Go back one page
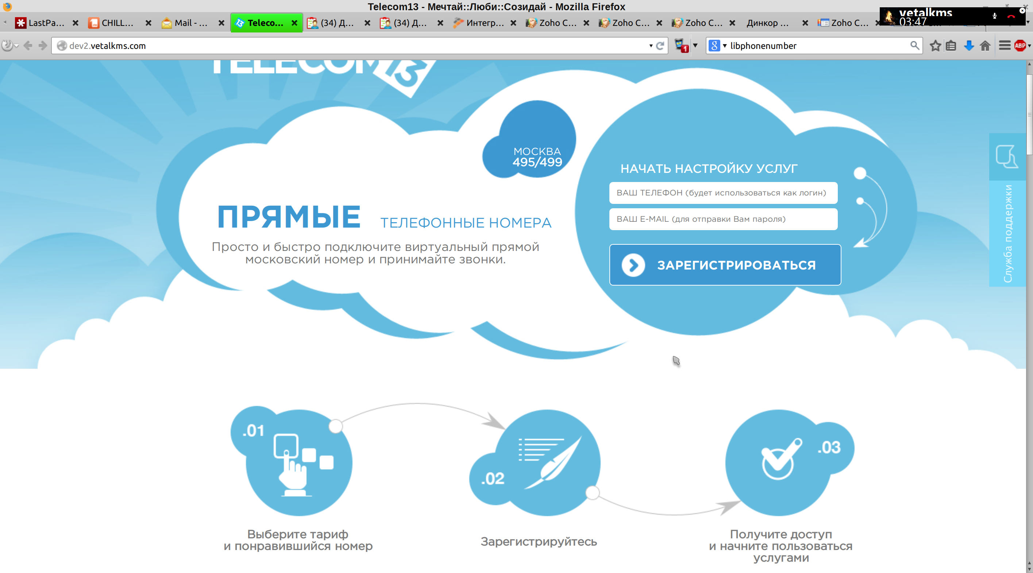Viewport: 1033px width, 573px height. tap(28, 46)
